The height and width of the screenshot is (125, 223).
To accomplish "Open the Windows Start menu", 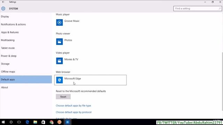I will [x=3, y=122].
